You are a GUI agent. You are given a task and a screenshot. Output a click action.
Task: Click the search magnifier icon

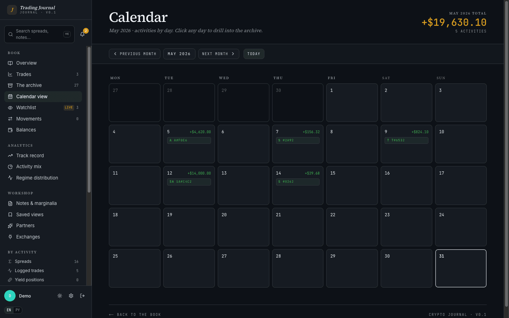(x=11, y=34)
